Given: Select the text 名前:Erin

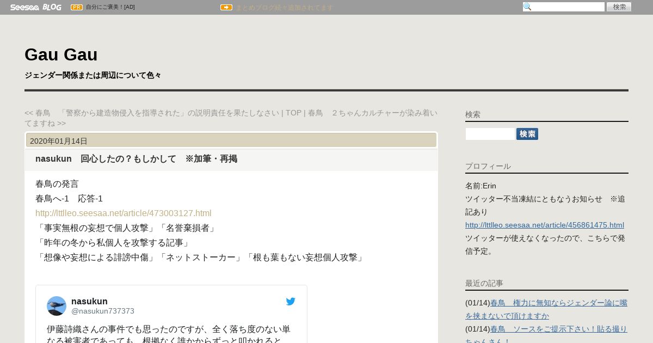Looking at the screenshot, I should pos(480,186).
